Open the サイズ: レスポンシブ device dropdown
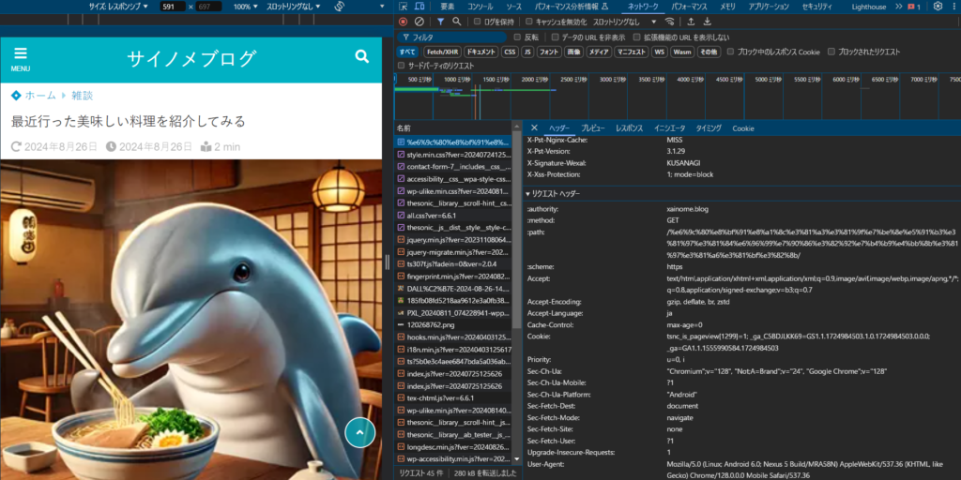Image resolution: width=961 pixels, height=480 pixels. (119, 7)
